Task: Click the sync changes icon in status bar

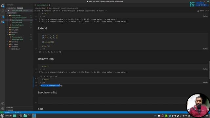Action: (x=12, y=112)
